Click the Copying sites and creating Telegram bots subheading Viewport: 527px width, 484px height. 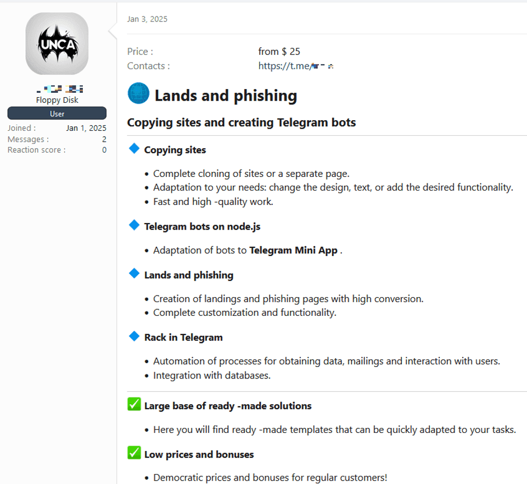(242, 123)
